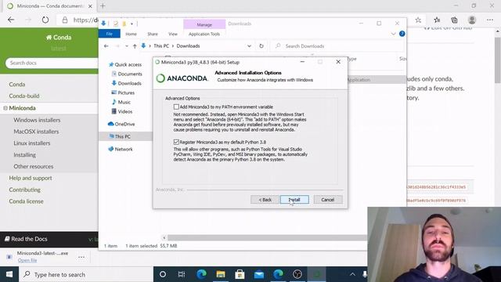Image resolution: width=501 pixels, height=282 pixels.
Task: Open Application Tools ribbon tab
Action: pyautogui.click(x=204, y=34)
